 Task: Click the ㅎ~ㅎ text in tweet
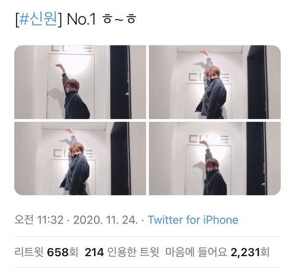pos(119,20)
